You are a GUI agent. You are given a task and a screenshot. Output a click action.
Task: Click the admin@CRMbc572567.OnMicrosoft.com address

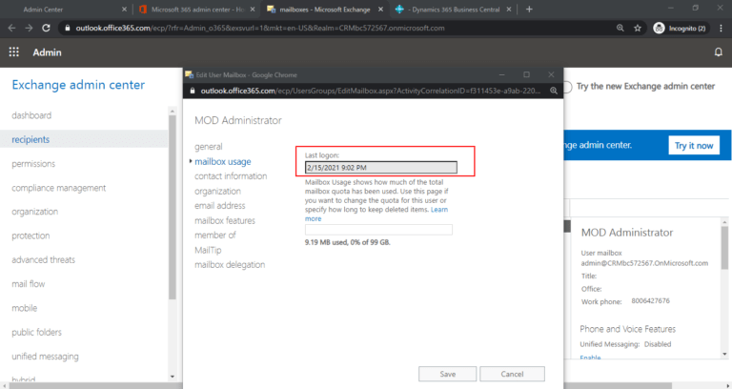(644, 263)
